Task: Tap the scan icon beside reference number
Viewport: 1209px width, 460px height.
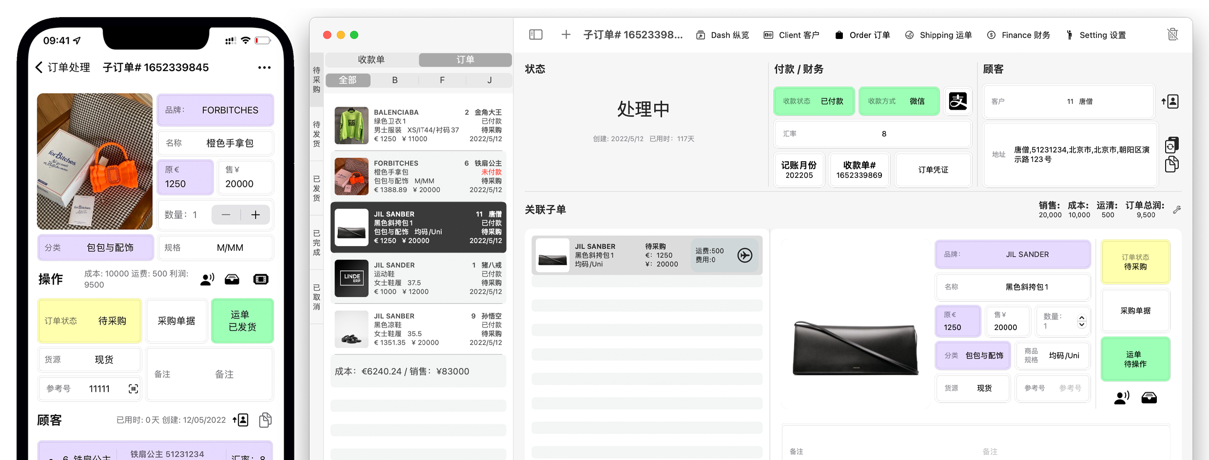Action: [x=133, y=388]
